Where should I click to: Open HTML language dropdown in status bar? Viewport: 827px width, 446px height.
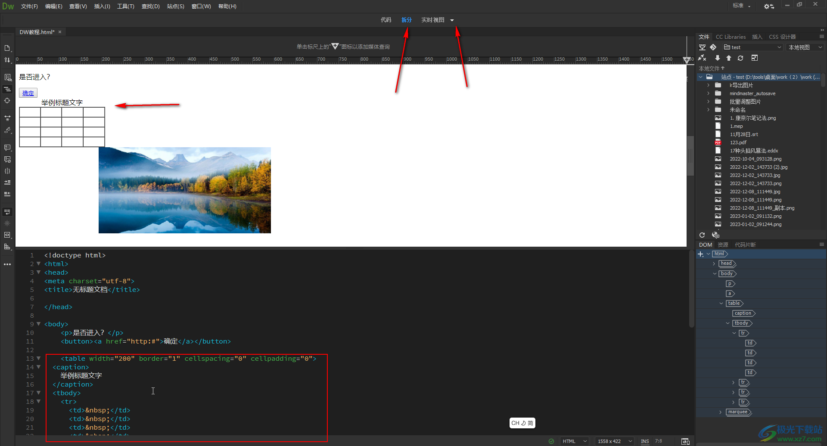[575, 441]
